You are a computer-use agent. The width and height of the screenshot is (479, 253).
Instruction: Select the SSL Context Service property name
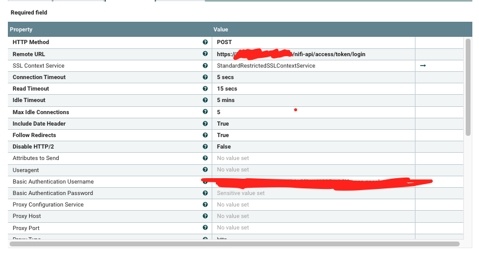(39, 66)
